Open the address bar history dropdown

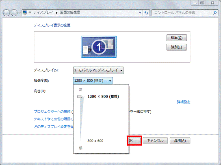pyautogui.click(x=140, y=13)
